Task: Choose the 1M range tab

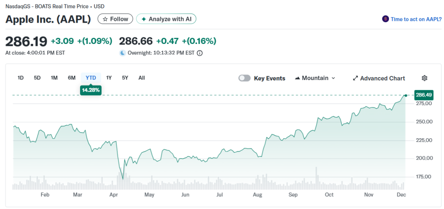Action: click(54, 78)
